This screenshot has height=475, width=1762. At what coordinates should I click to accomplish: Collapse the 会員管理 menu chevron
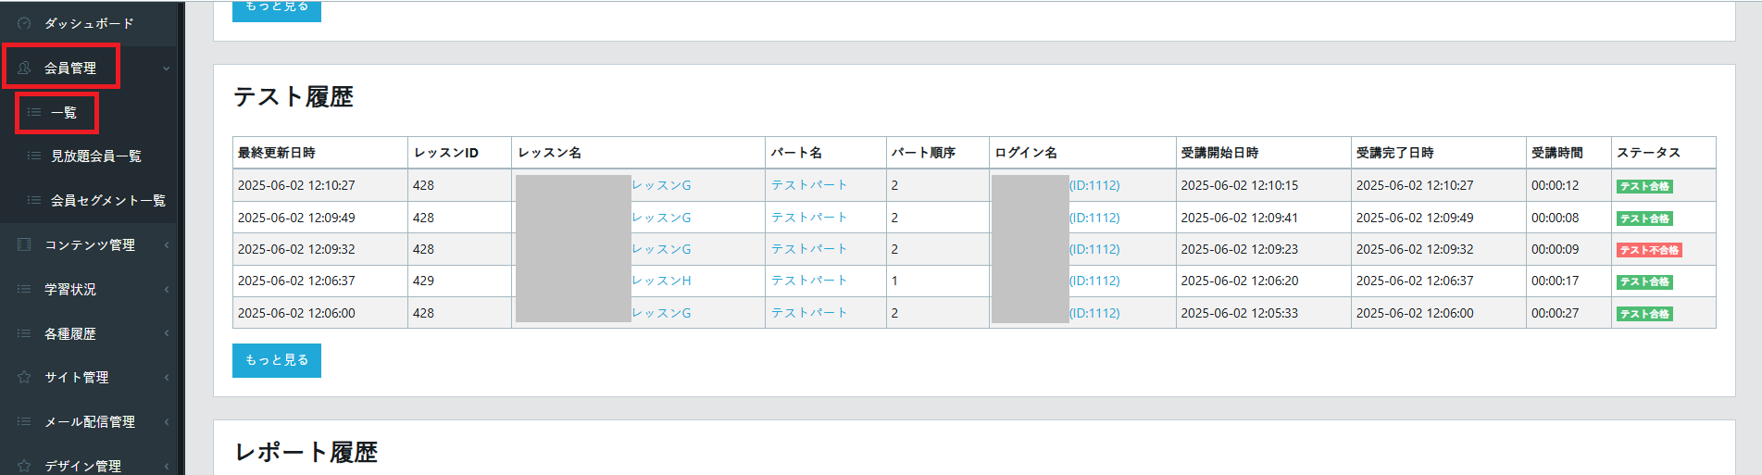pos(167,68)
